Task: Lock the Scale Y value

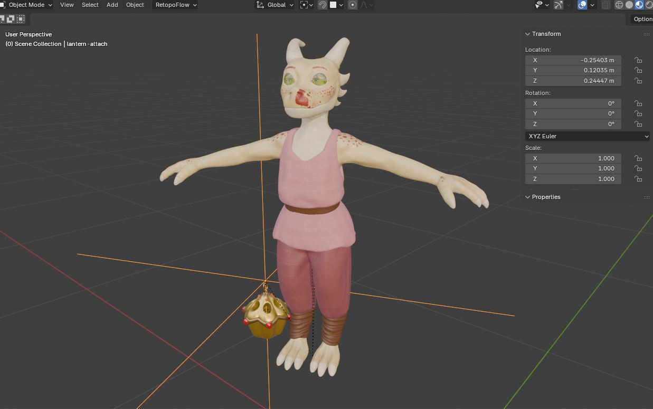Action: click(x=638, y=168)
